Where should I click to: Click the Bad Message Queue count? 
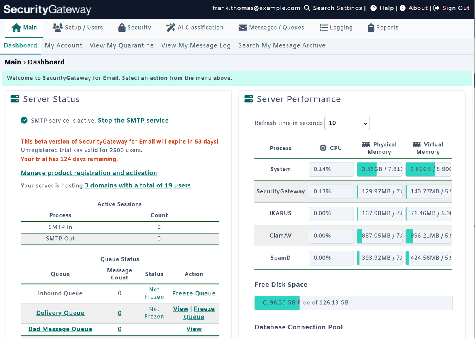[x=119, y=329]
